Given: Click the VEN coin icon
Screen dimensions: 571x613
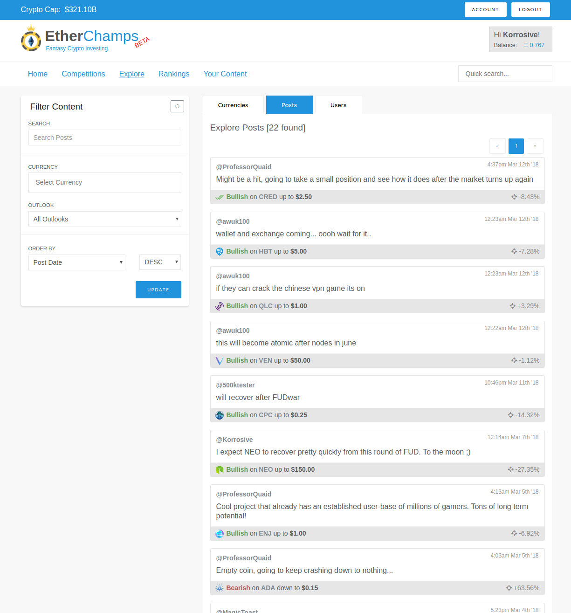Looking at the screenshot, I should [x=220, y=361].
